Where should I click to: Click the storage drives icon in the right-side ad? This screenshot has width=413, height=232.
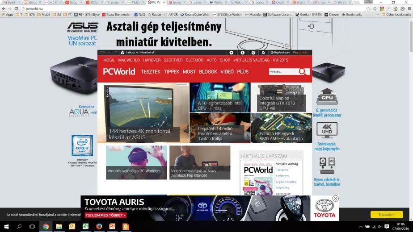(327, 166)
